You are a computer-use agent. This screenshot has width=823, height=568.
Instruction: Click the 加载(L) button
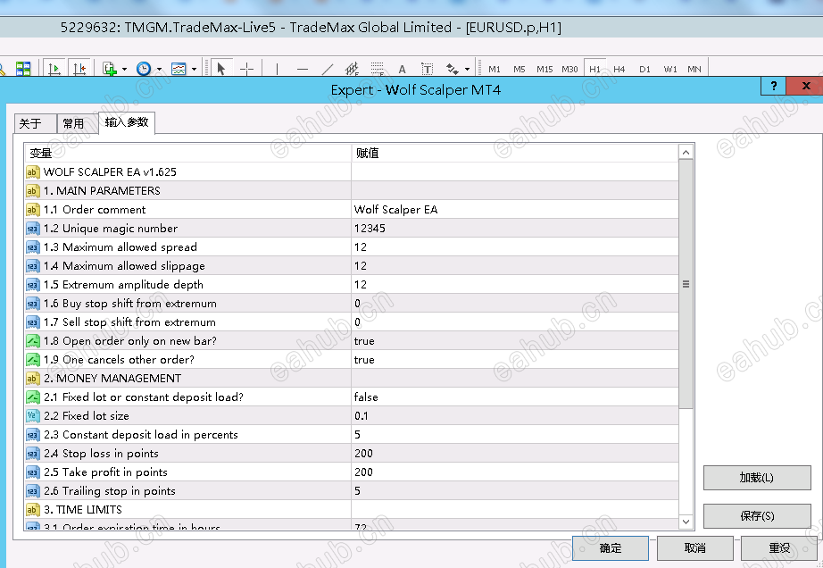[757, 478]
